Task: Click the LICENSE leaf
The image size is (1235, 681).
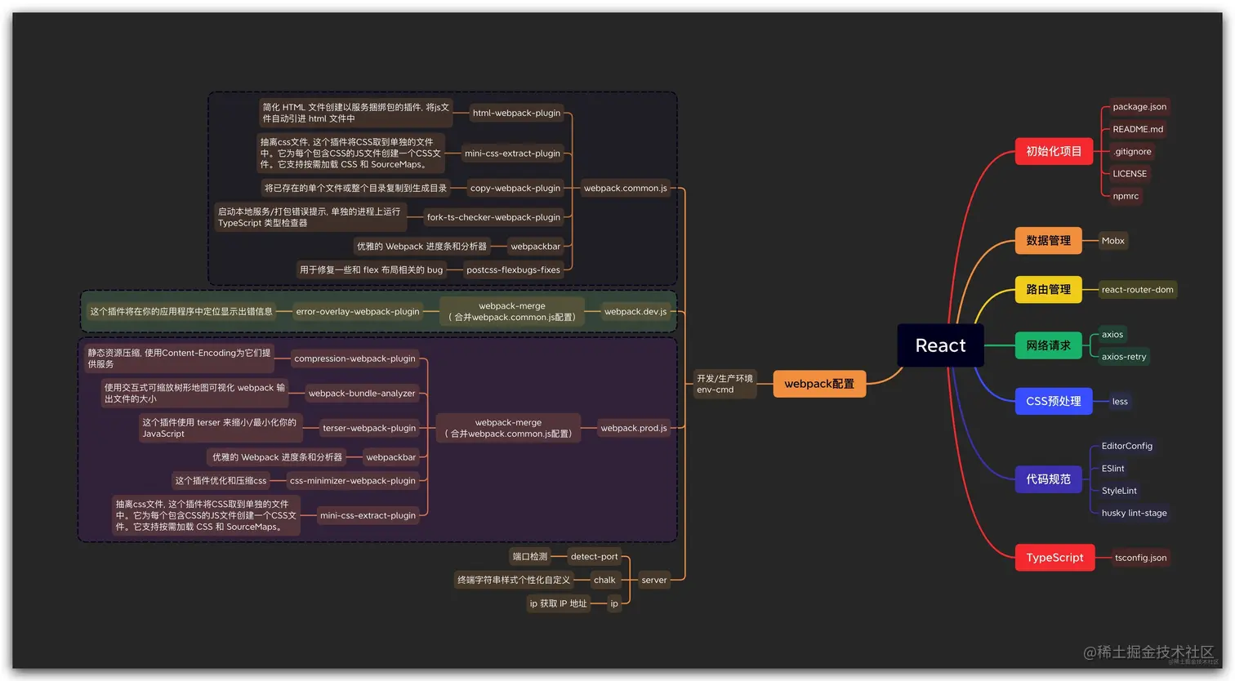Action: pyautogui.click(x=1130, y=173)
